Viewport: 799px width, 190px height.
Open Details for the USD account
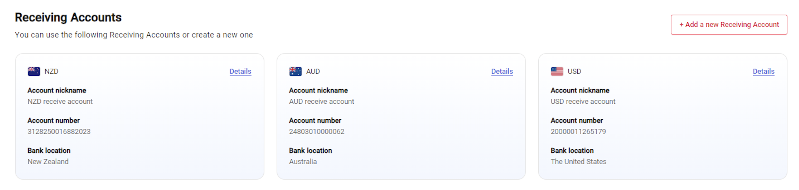coord(763,71)
